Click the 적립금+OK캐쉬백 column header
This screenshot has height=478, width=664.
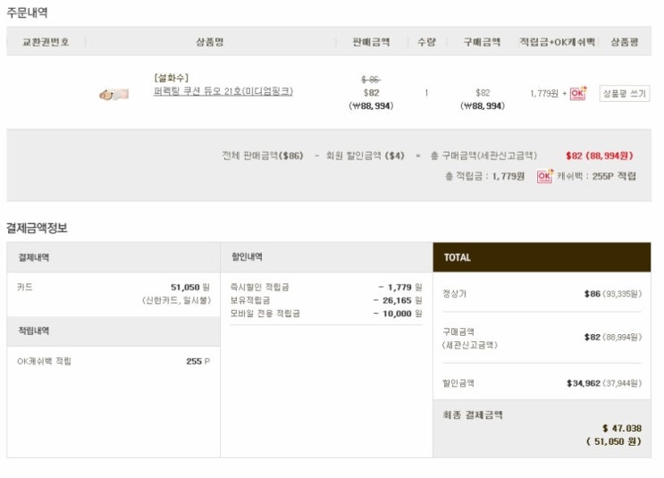[557, 42]
